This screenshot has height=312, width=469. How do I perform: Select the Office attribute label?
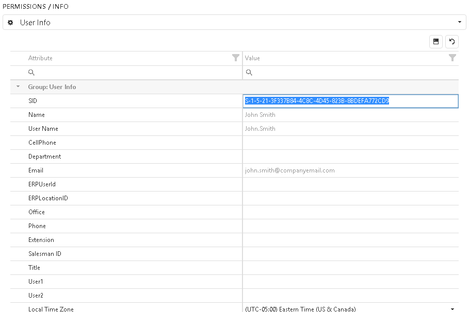pos(37,212)
